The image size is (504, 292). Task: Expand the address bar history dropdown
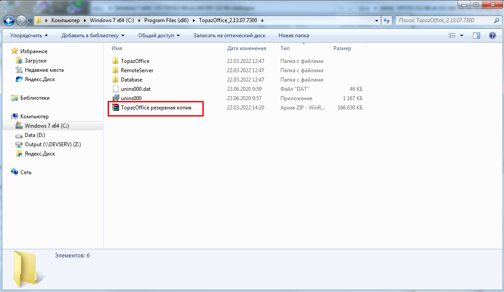tap(376, 20)
